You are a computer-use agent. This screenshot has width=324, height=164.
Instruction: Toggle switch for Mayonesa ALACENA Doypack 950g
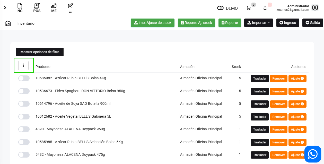point(24,129)
